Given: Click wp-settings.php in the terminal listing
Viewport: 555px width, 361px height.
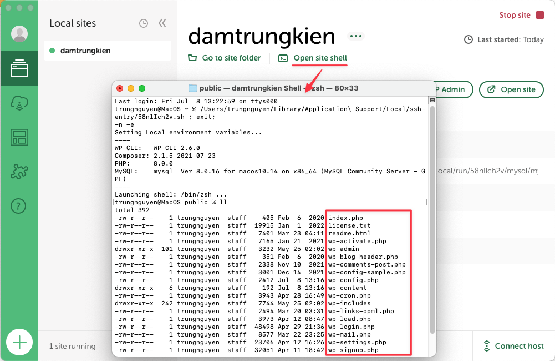Looking at the screenshot, I should [x=357, y=343].
